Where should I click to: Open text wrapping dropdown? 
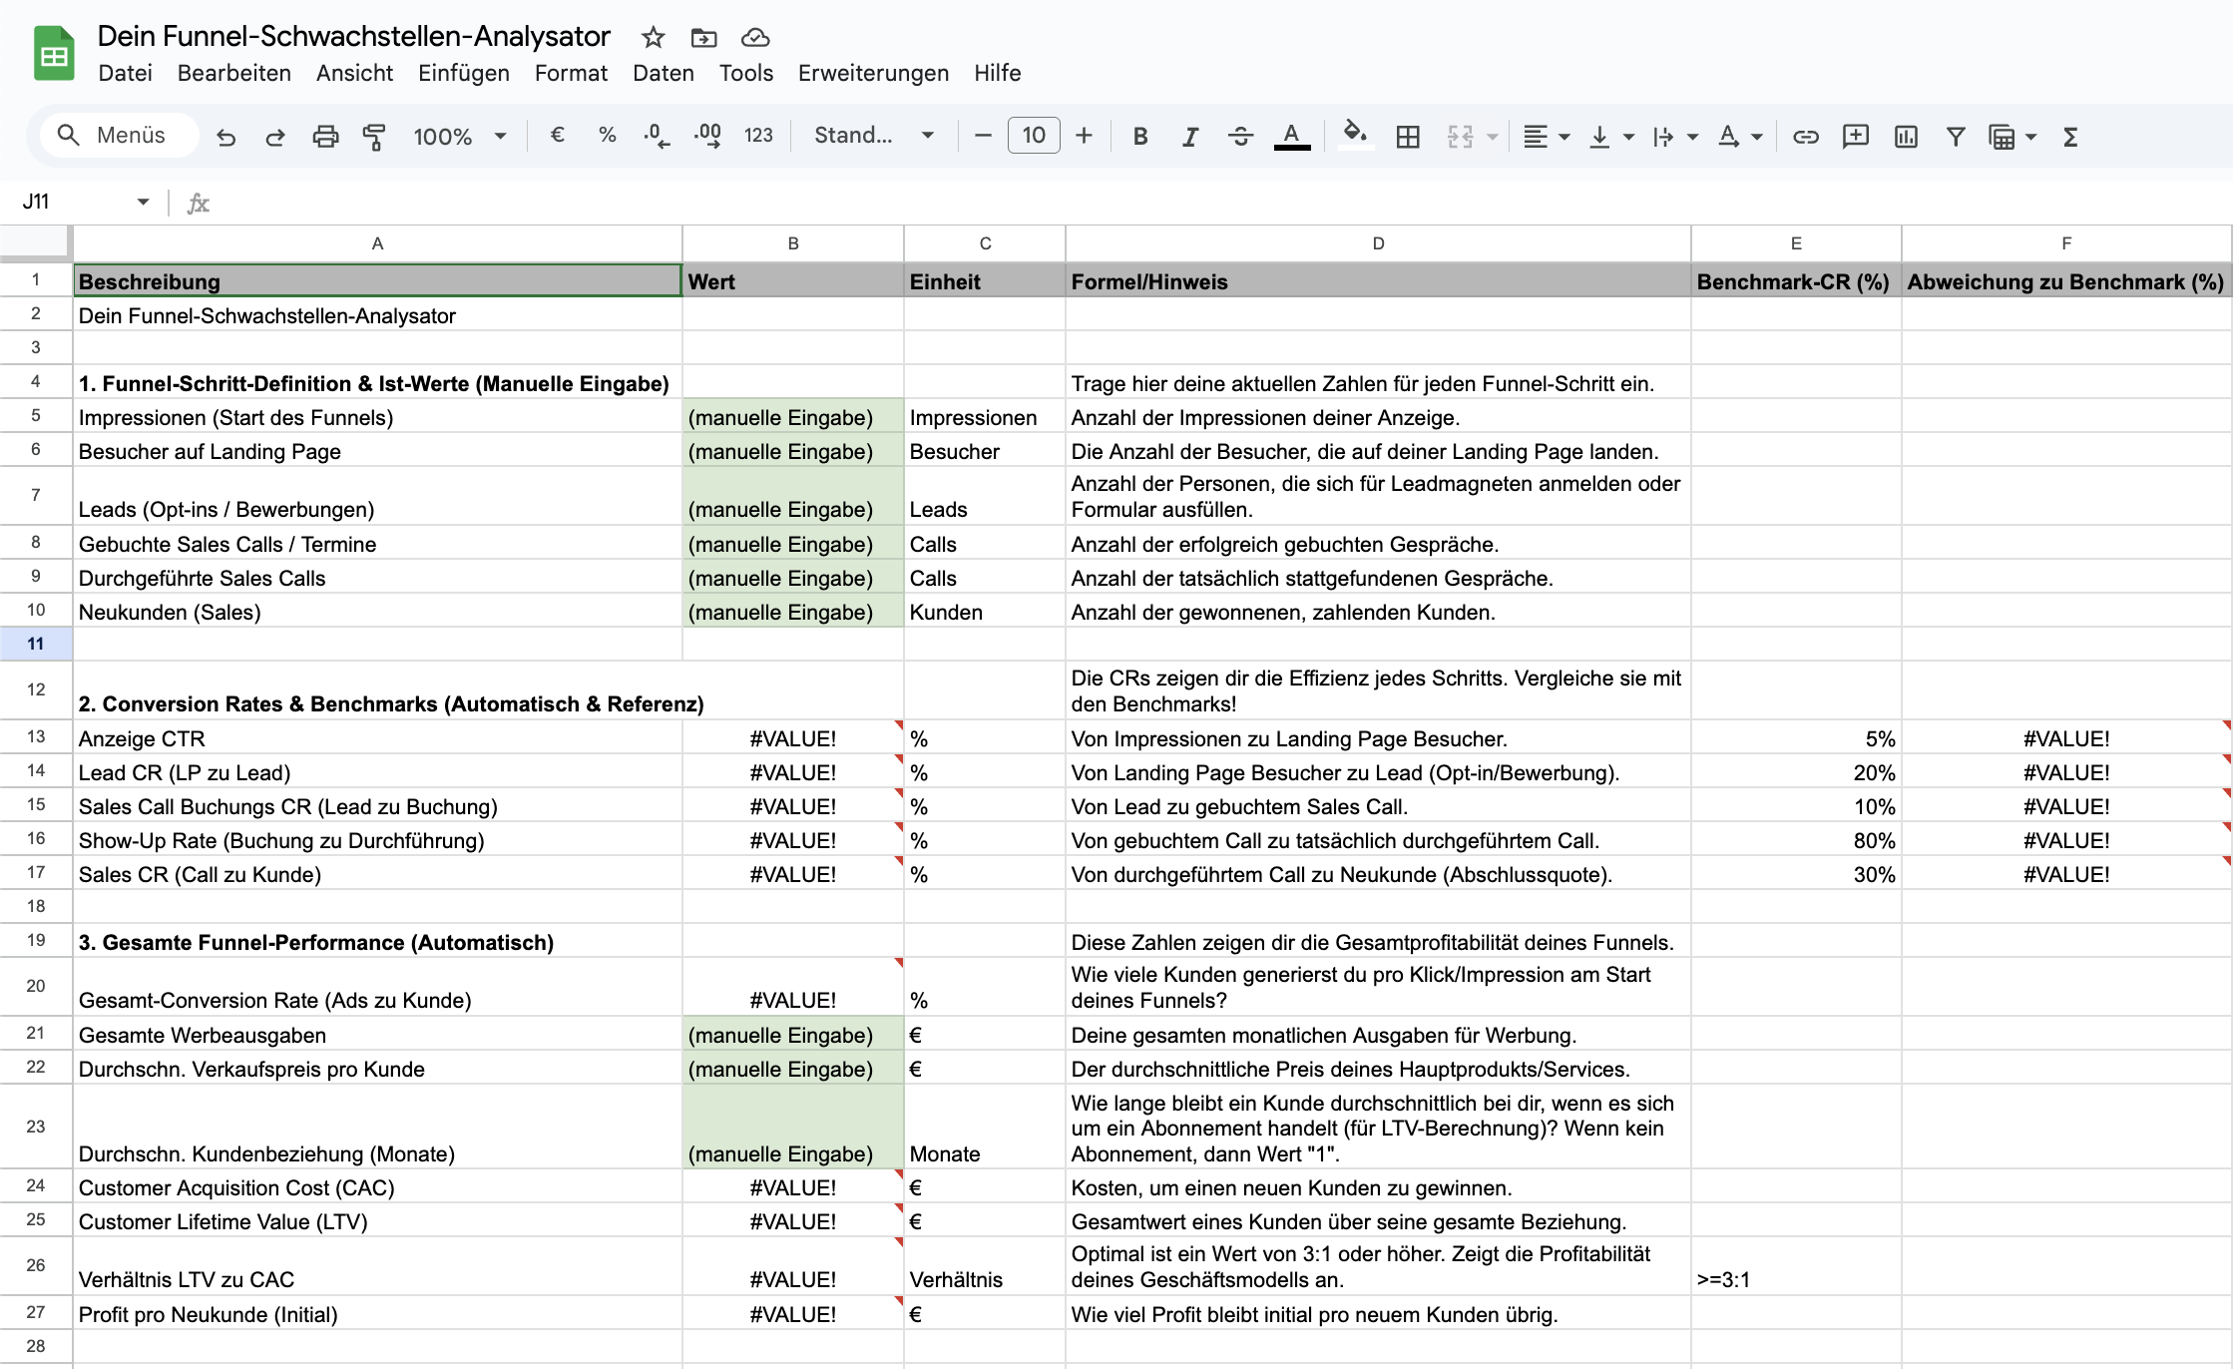point(1674,137)
